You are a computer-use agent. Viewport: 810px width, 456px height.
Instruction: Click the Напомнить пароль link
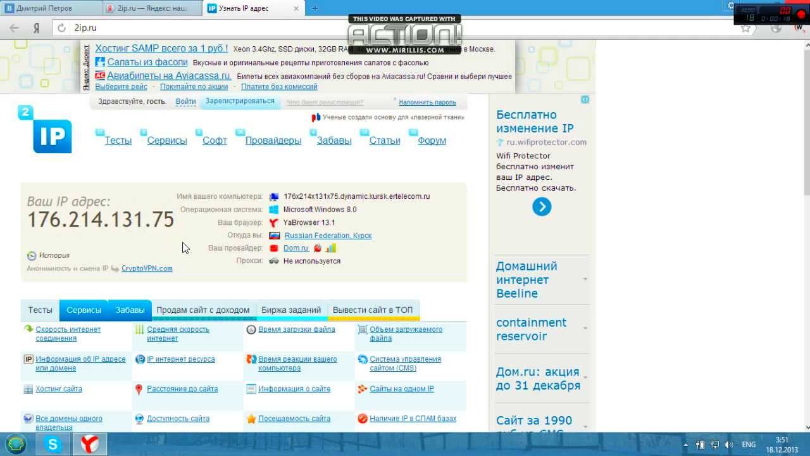[x=427, y=102]
